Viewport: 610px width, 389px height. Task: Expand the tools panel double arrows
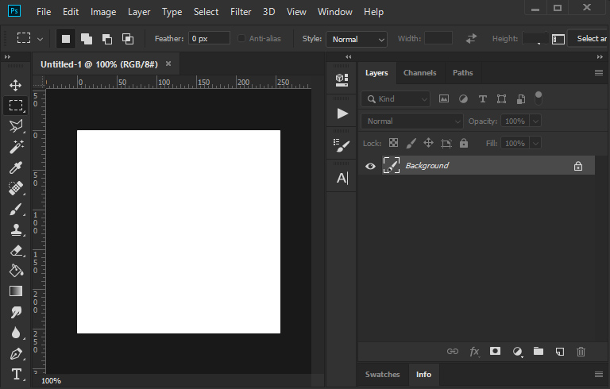[x=7, y=57]
